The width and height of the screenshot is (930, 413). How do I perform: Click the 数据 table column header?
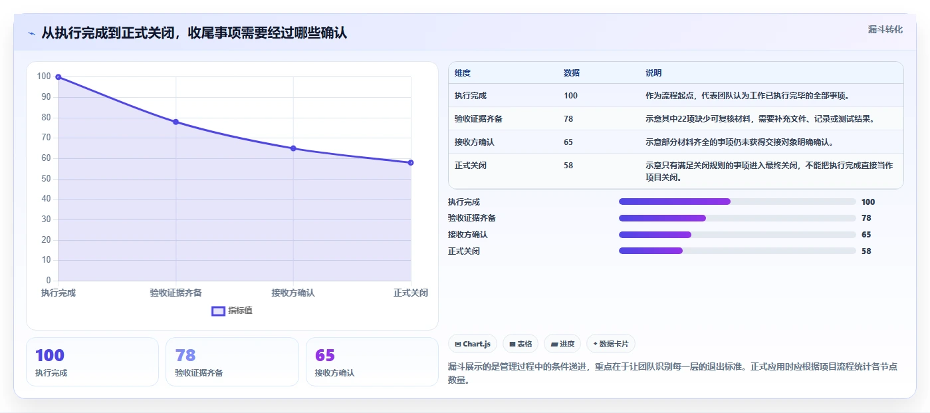(572, 73)
